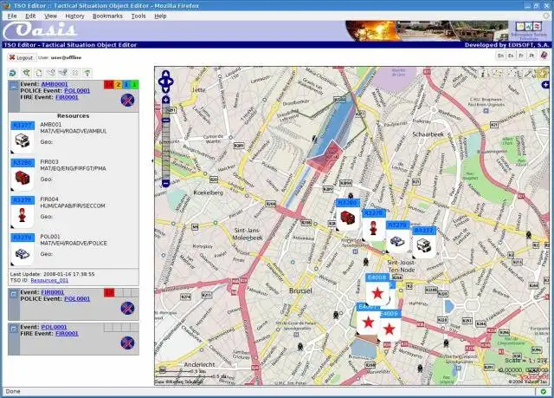Click the R3277 label in resources list

tap(23, 126)
